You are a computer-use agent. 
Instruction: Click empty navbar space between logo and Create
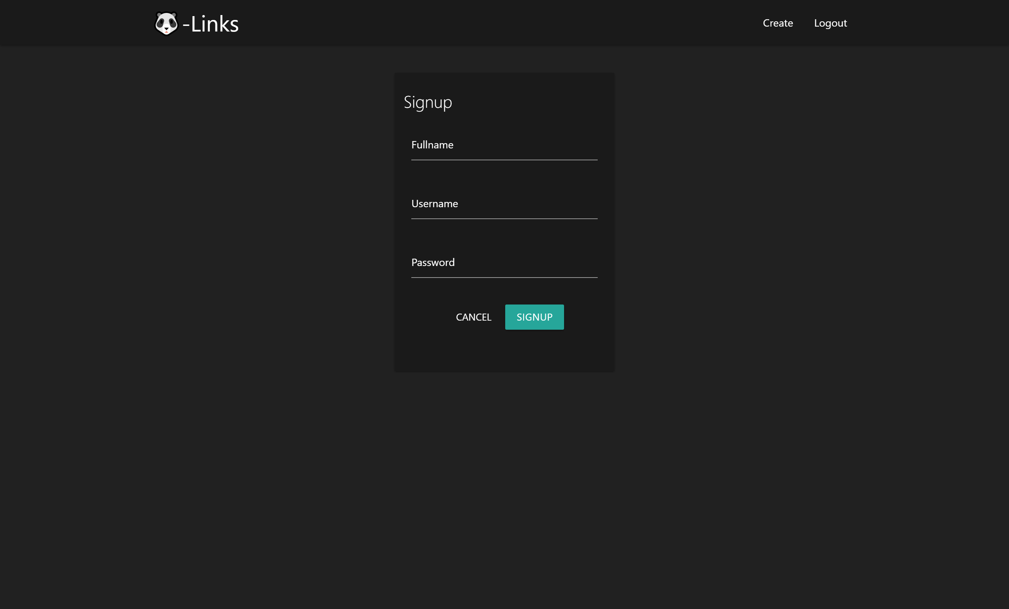[x=492, y=23]
